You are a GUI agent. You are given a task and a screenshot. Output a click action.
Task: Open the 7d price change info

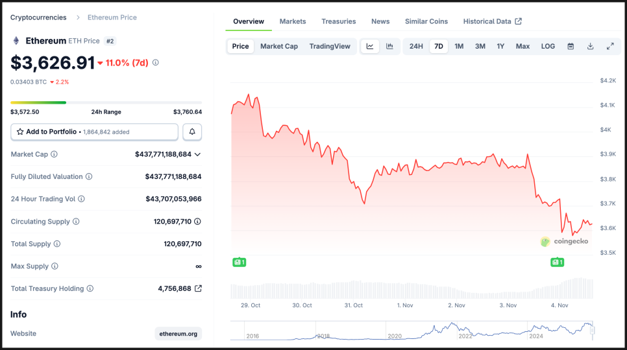tap(156, 63)
